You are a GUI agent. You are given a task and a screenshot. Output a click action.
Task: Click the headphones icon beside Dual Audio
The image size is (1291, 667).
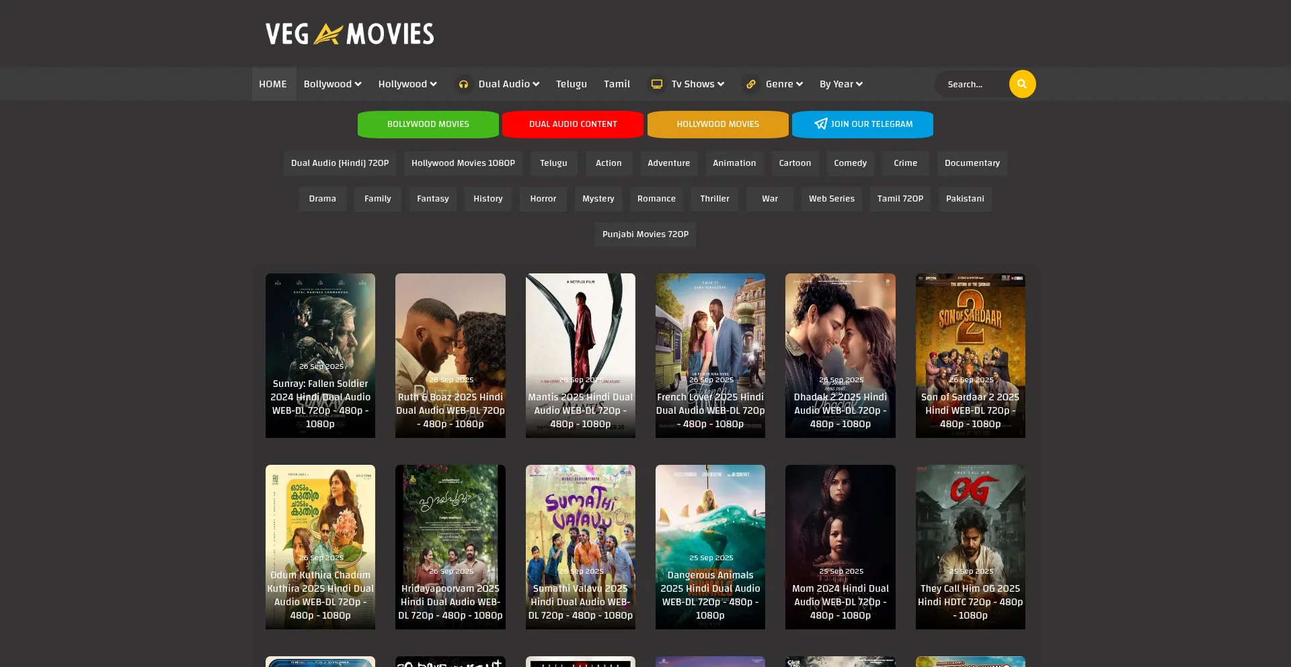pyautogui.click(x=463, y=84)
